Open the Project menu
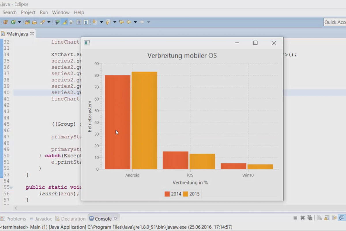The image size is (346, 231). (28, 12)
